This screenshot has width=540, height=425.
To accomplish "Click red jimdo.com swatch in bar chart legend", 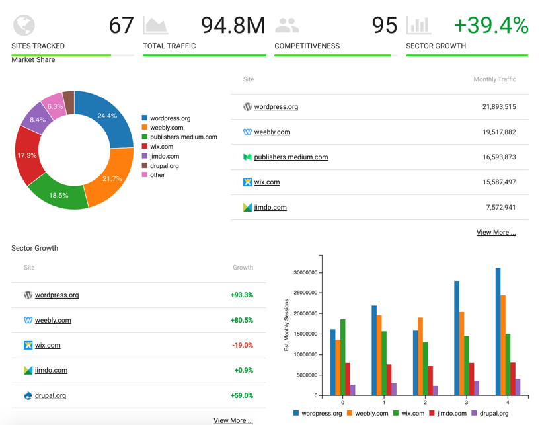I will coord(432,413).
